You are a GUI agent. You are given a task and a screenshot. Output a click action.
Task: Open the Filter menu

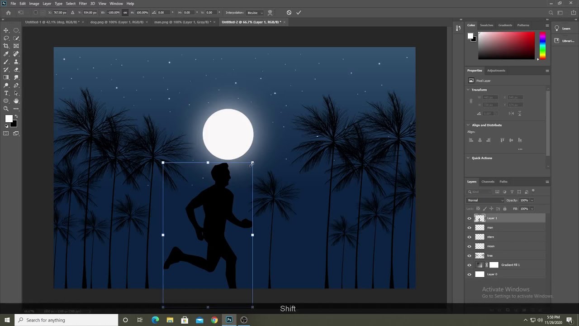click(83, 4)
